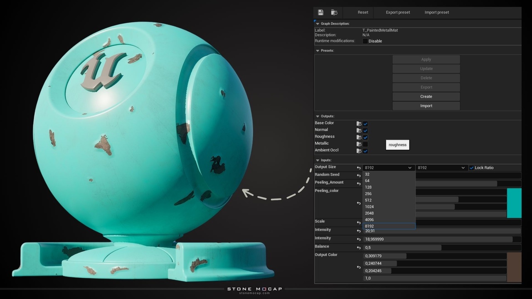Click the Export preset button
Viewport: 532px width, 299px height.
pos(398,12)
